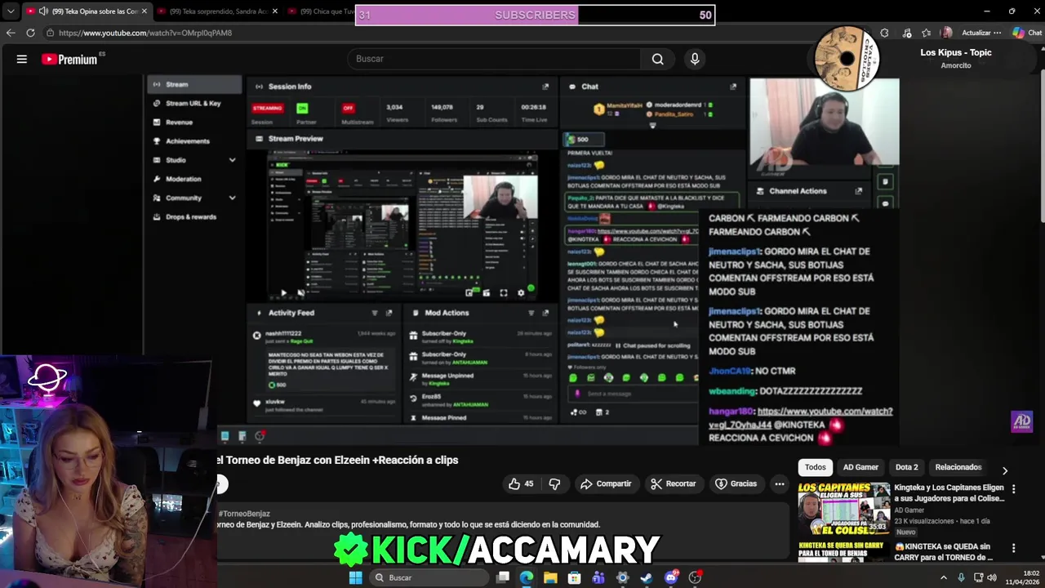Screen dimensions: 1045x588
Task: Select the Relacionados filter chip
Action: (958, 467)
